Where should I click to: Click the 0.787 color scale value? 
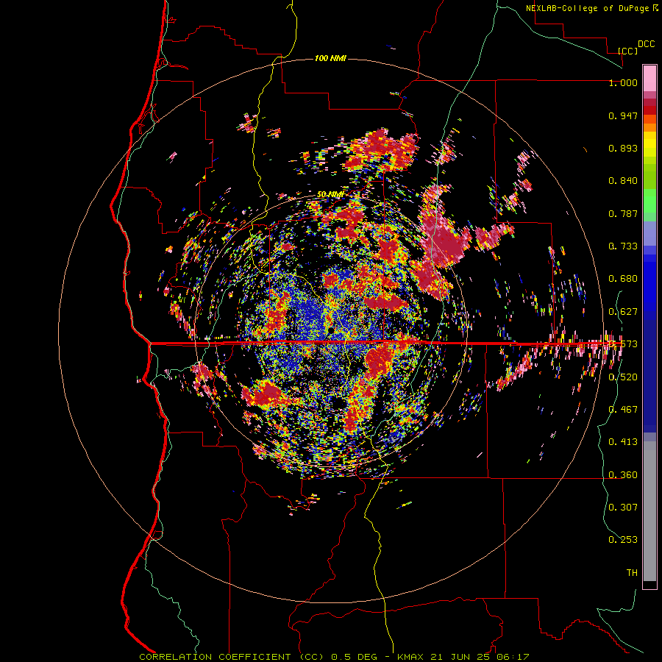pyautogui.click(x=623, y=213)
